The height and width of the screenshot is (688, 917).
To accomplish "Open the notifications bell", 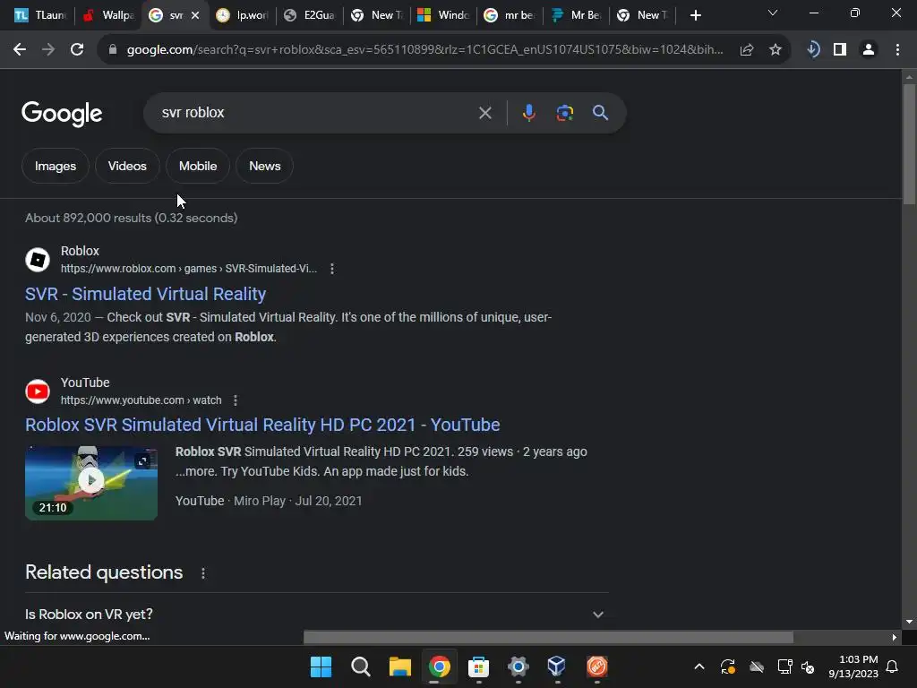I will click(x=892, y=666).
